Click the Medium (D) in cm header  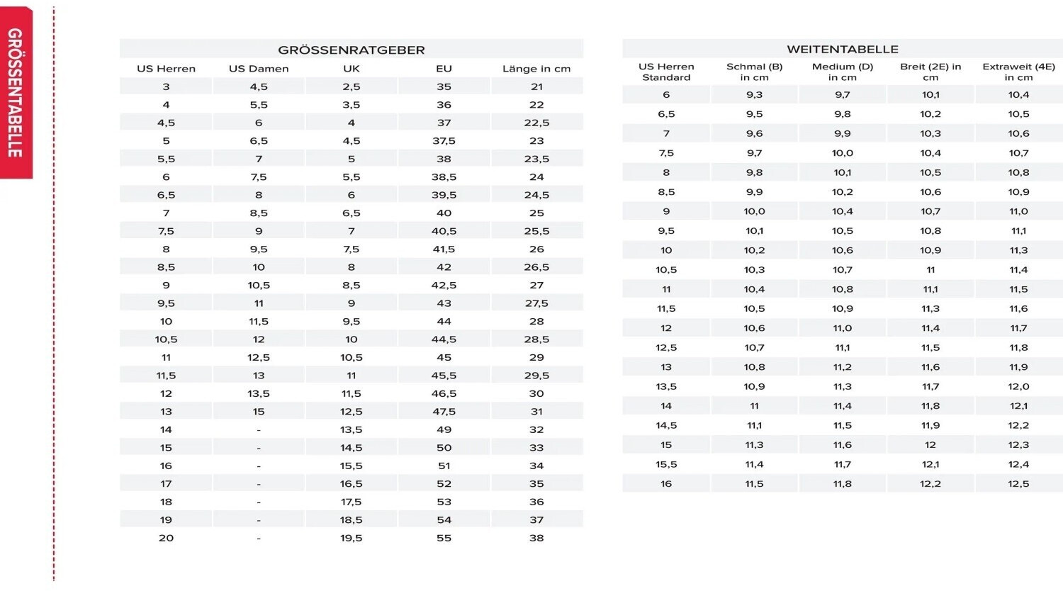point(843,72)
